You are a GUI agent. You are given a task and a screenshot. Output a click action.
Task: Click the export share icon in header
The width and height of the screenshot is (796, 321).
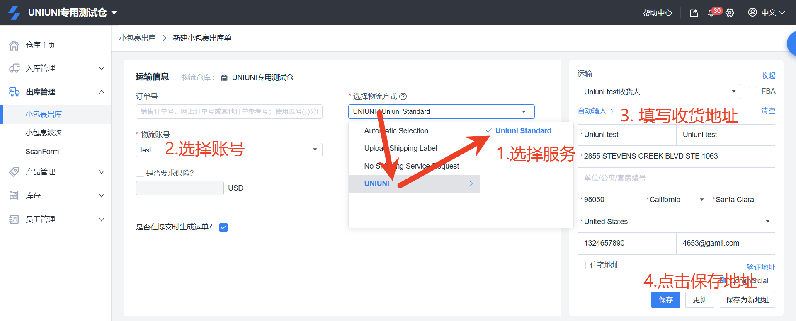point(694,13)
